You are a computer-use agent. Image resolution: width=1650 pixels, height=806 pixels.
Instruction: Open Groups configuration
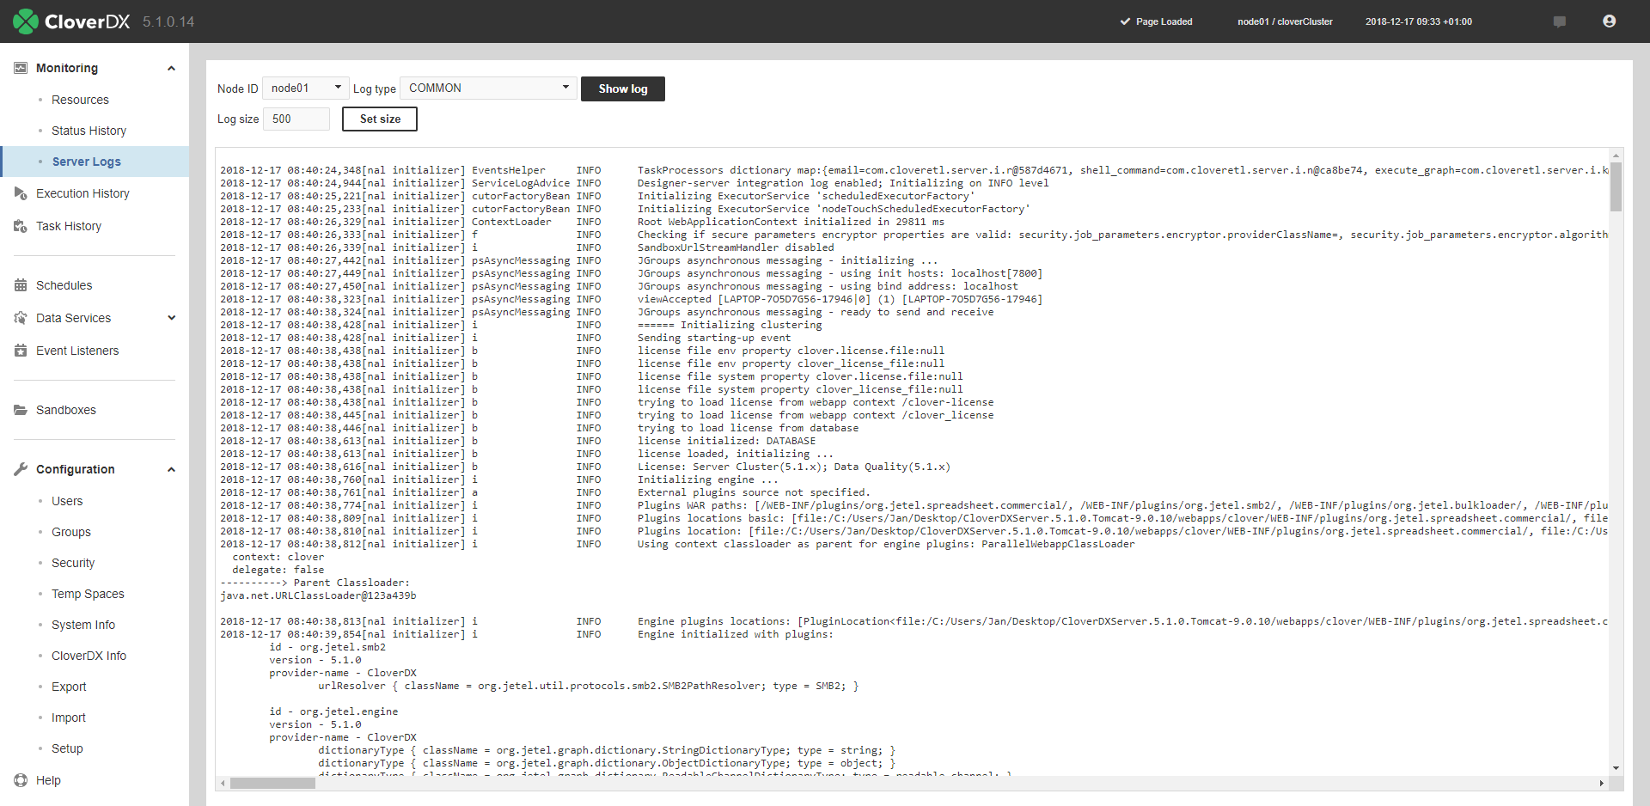tap(71, 532)
